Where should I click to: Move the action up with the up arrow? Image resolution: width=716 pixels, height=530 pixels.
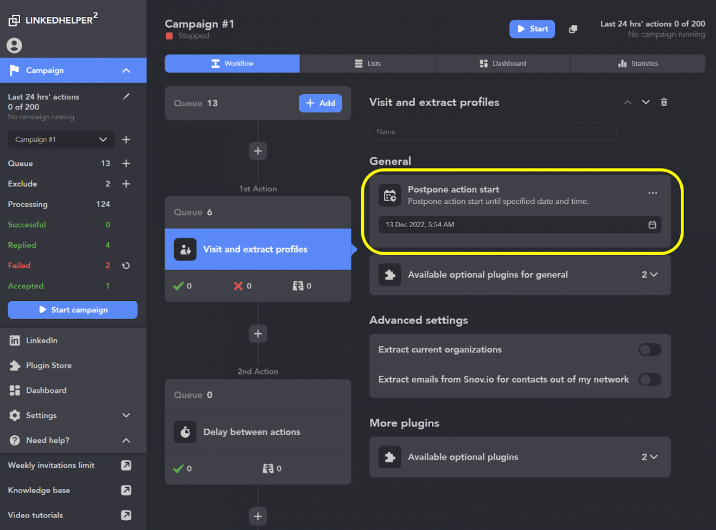coord(628,102)
